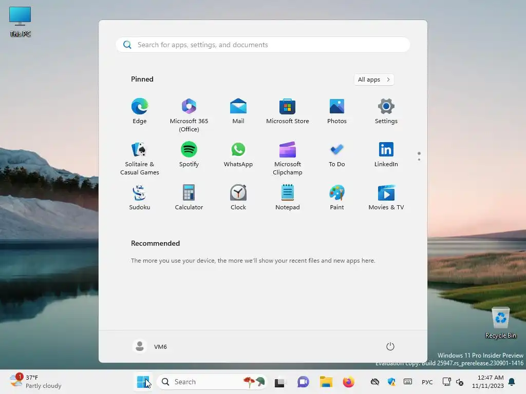The image size is (526, 394).
Task: Open Movies & TV app
Action: coord(386,198)
